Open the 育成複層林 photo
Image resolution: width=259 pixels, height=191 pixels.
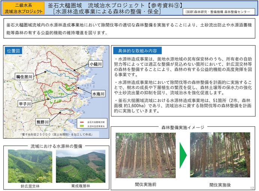point(80,166)
